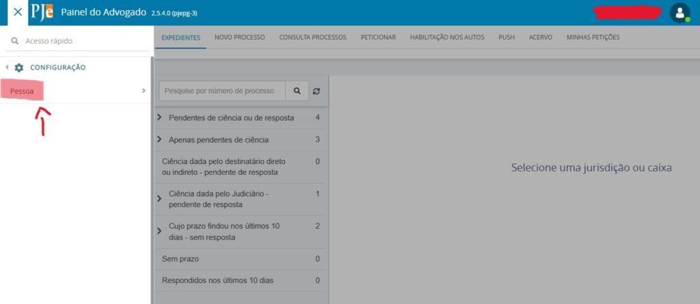Select Apenas pendentes de ciência item
The image size is (700, 304).
pyautogui.click(x=219, y=140)
